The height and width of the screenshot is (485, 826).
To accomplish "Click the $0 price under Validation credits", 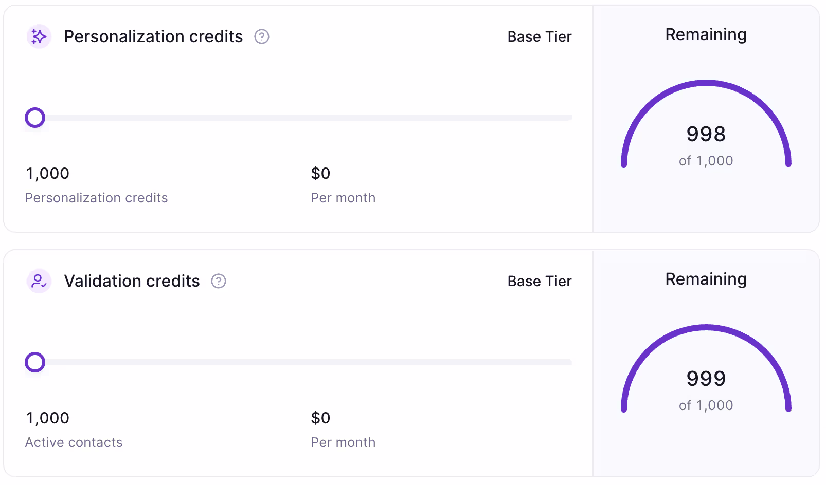I will [320, 418].
